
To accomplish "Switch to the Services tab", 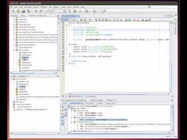I will pyautogui.click(x=43, y=16).
